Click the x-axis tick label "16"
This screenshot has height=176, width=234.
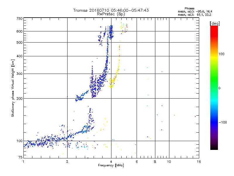pyautogui.click(x=199, y=162)
